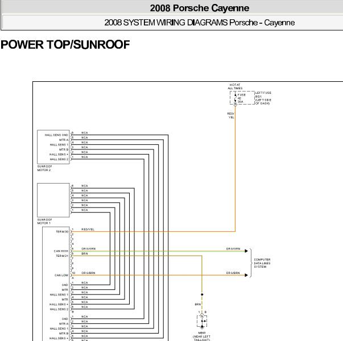Click the BRN label above ground MB41
The height and width of the screenshot is (341, 343).
pyautogui.click(x=198, y=304)
